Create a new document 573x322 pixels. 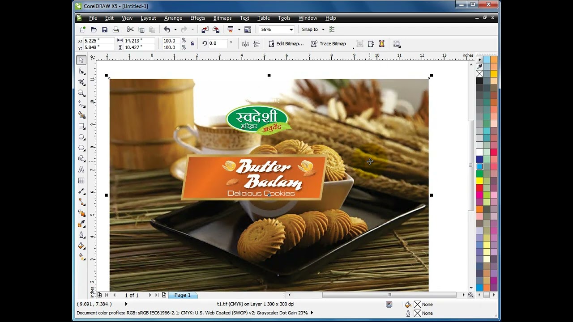pyautogui.click(x=82, y=30)
